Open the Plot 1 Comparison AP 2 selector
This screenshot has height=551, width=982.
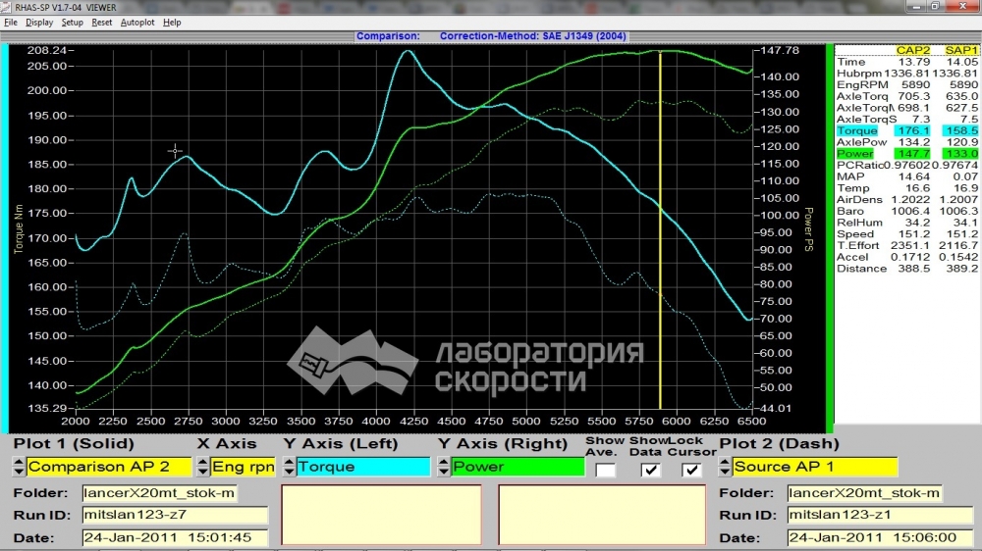tap(109, 467)
